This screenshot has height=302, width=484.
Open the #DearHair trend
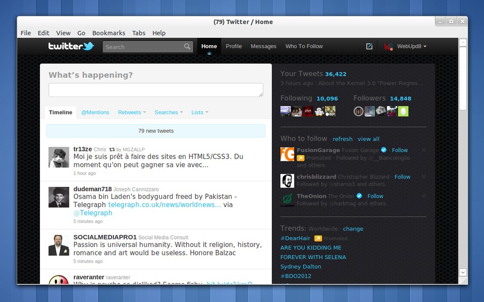(x=295, y=239)
